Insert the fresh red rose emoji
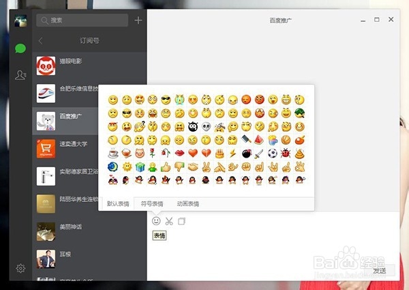 (153, 154)
